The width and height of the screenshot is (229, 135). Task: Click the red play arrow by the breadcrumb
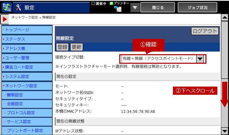point(5,19)
